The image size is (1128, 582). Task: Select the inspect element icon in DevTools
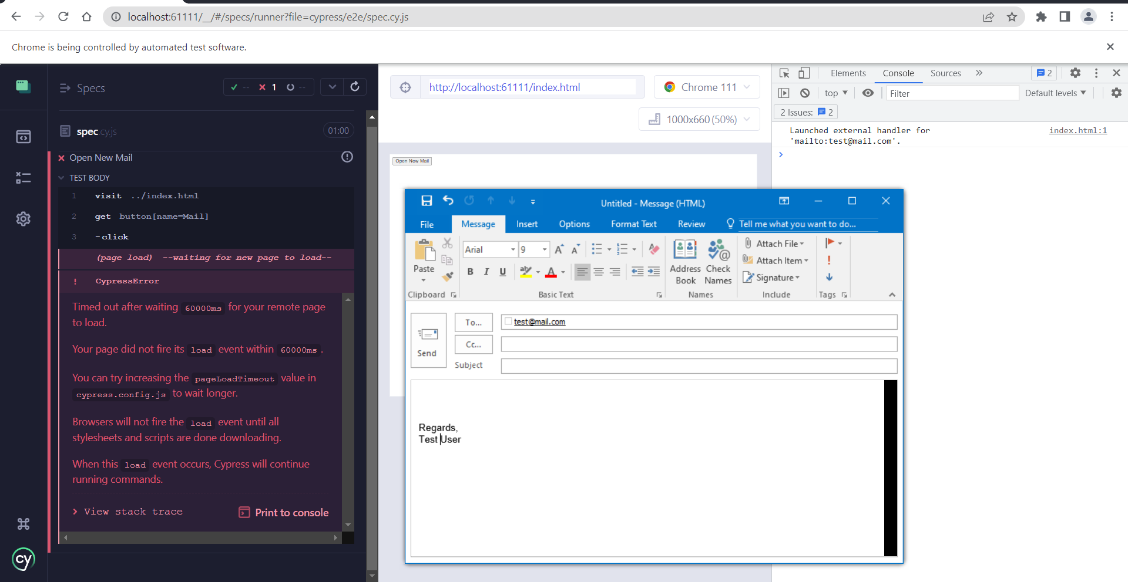click(784, 73)
